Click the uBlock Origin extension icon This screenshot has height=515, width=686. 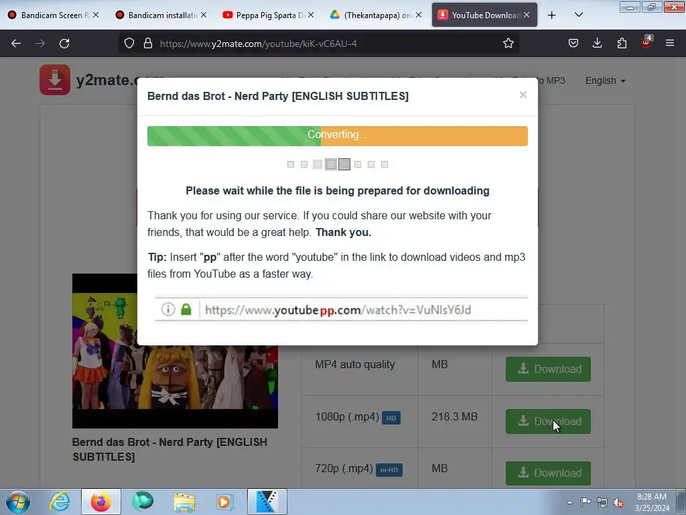pyautogui.click(x=646, y=42)
